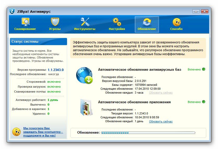
Task: Click Сканирование почты включено status
Action: pos(54,92)
